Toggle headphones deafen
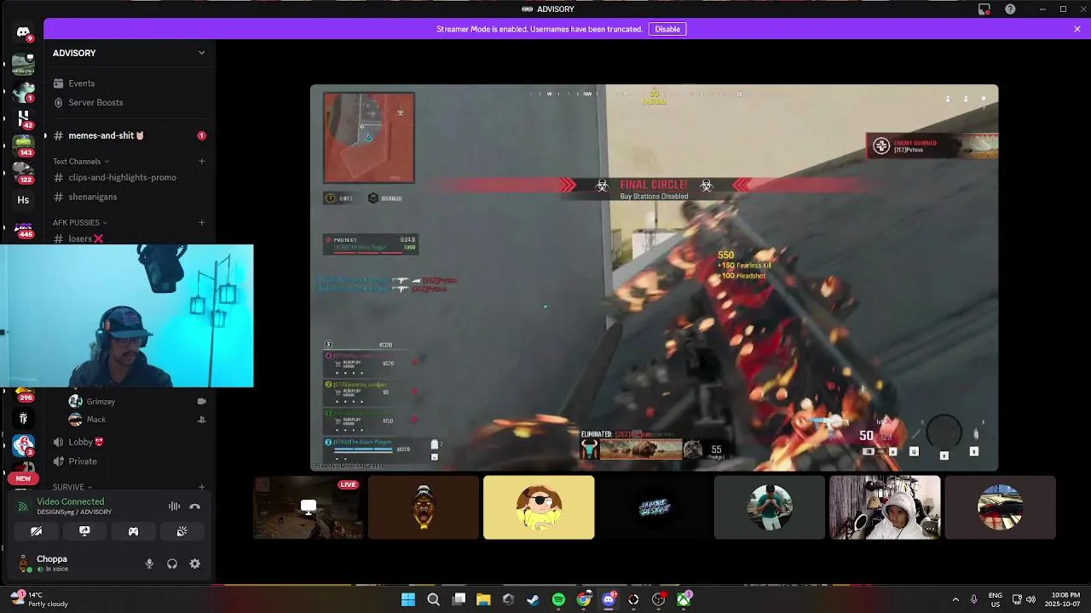The height and width of the screenshot is (613, 1091). (172, 564)
